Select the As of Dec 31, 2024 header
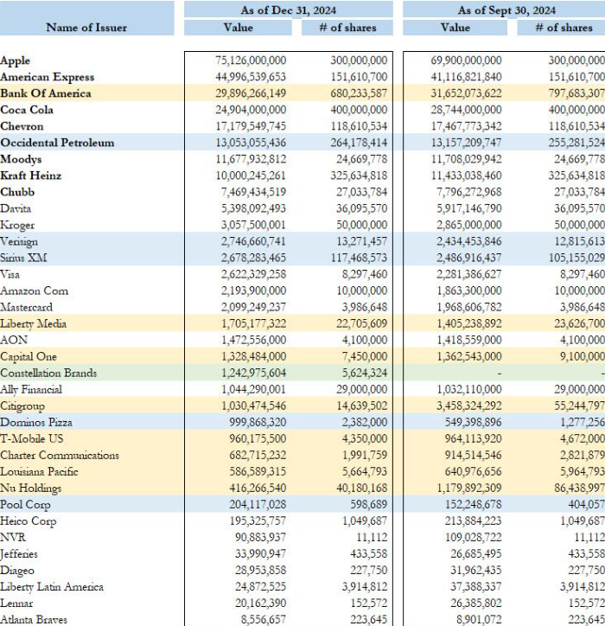 289,10
